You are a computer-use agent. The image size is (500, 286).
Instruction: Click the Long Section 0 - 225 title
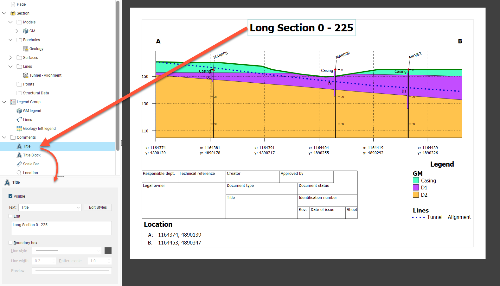coord(301,28)
